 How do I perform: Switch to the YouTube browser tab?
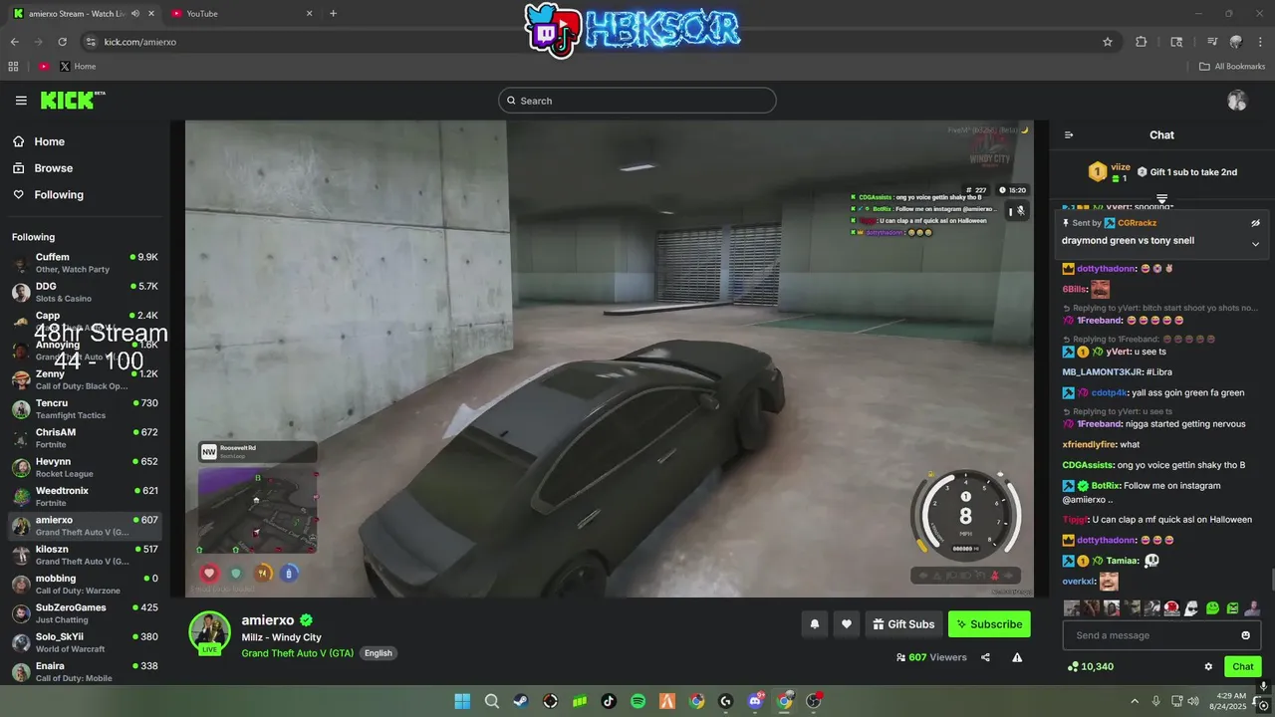239,13
